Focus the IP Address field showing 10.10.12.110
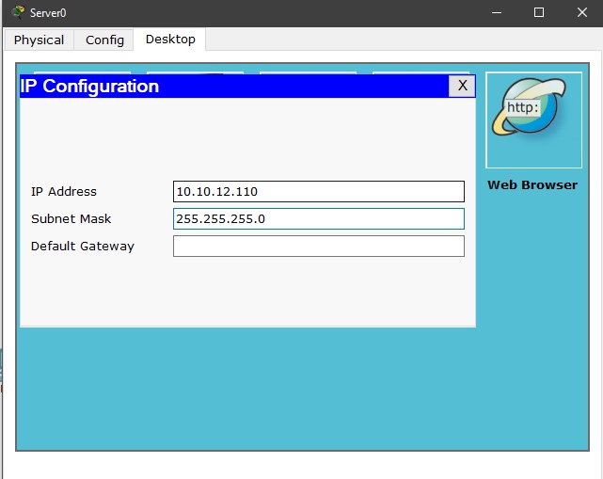The height and width of the screenshot is (479, 603). coord(318,191)
